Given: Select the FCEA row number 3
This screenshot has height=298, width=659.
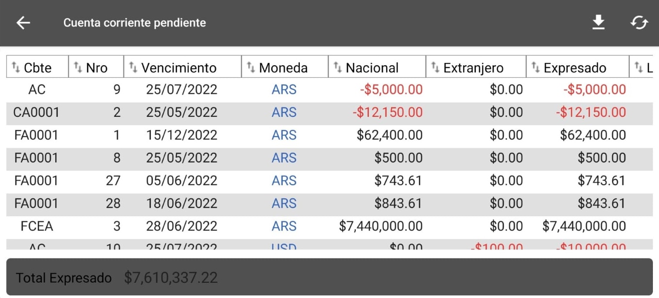Looking at the screenshot, I should (x=329, y=226).
